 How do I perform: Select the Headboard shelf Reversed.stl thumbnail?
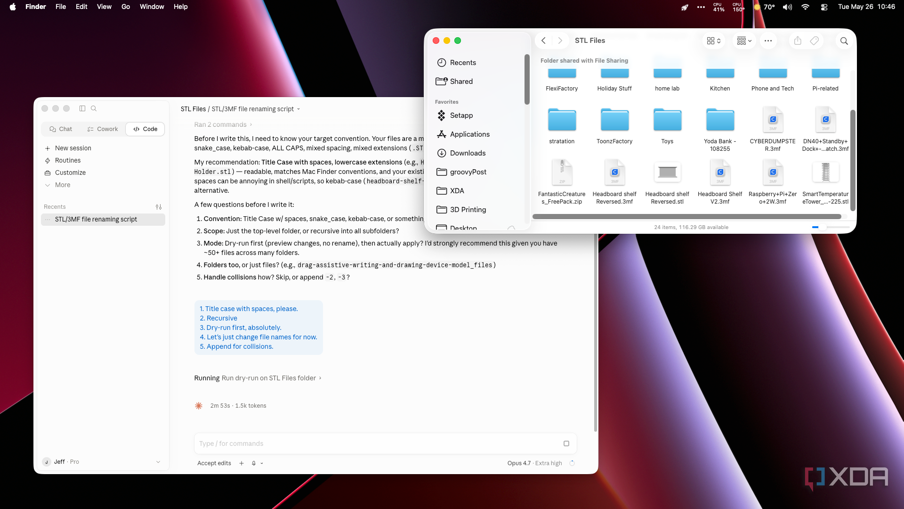click(667, 172)
